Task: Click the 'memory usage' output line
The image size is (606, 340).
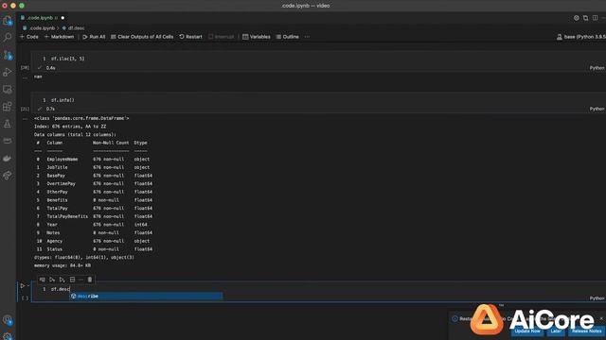Action: [62, 265]
